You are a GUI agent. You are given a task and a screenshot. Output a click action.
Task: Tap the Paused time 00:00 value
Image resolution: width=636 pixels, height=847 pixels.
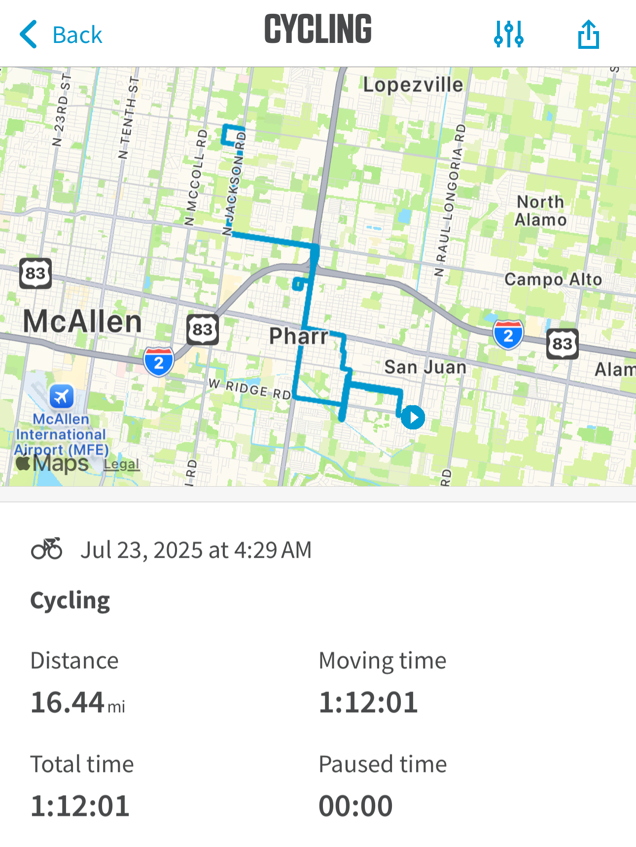pos(355,806)
